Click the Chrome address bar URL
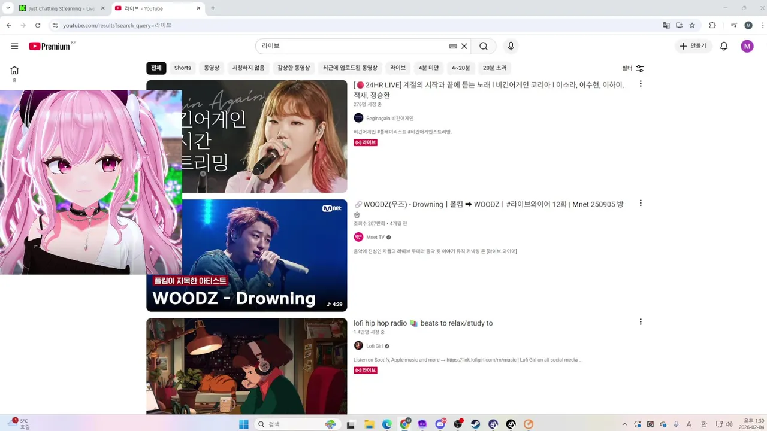Viewport: 767px width, 431px height. [117, 25]
